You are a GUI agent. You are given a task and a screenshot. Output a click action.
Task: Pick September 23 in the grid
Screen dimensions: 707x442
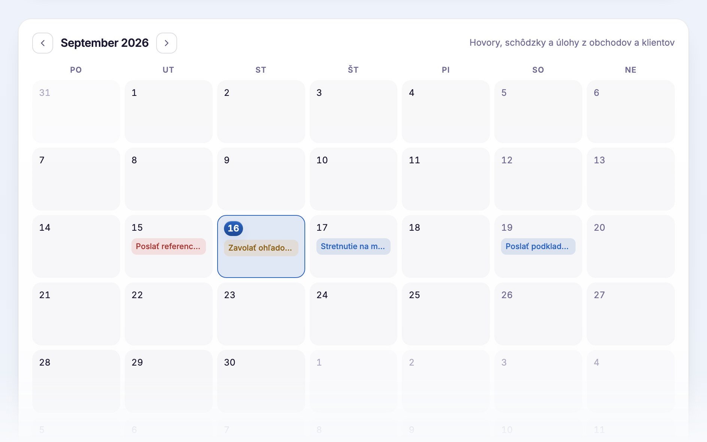click(x=261, y=314)
